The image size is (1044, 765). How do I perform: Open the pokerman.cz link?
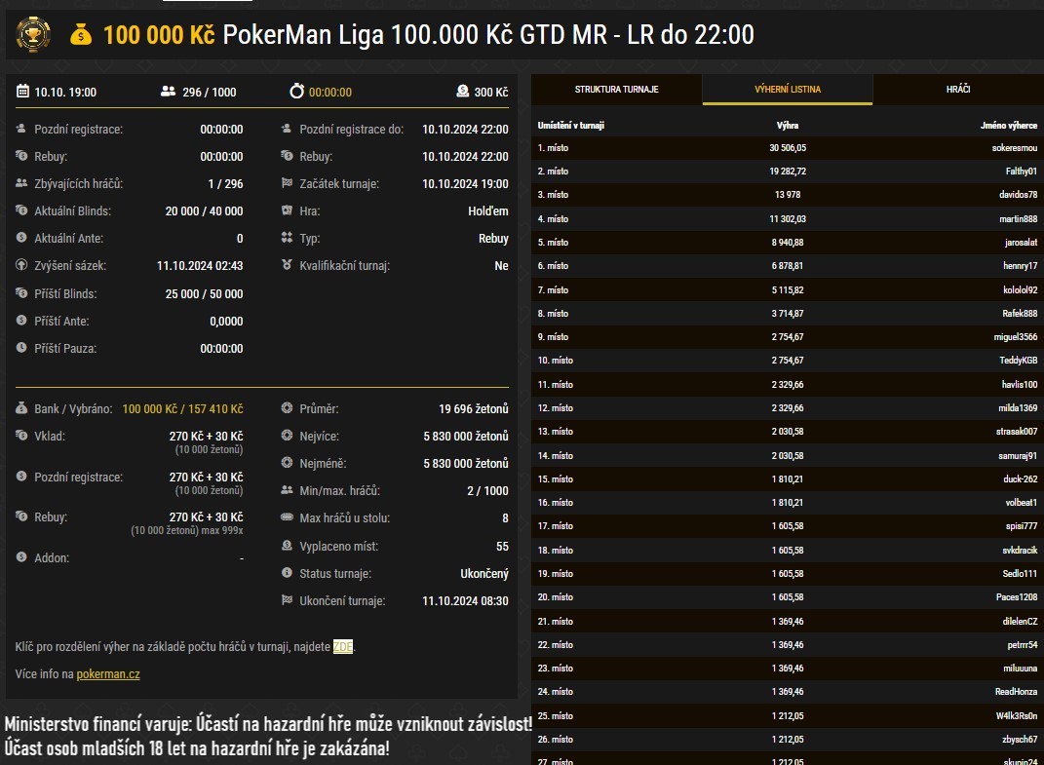pyautogui.click(x=108, y=673)
